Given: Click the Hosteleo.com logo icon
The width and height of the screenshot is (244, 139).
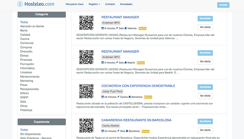Looking at the screenshot, I should point(20,4).
